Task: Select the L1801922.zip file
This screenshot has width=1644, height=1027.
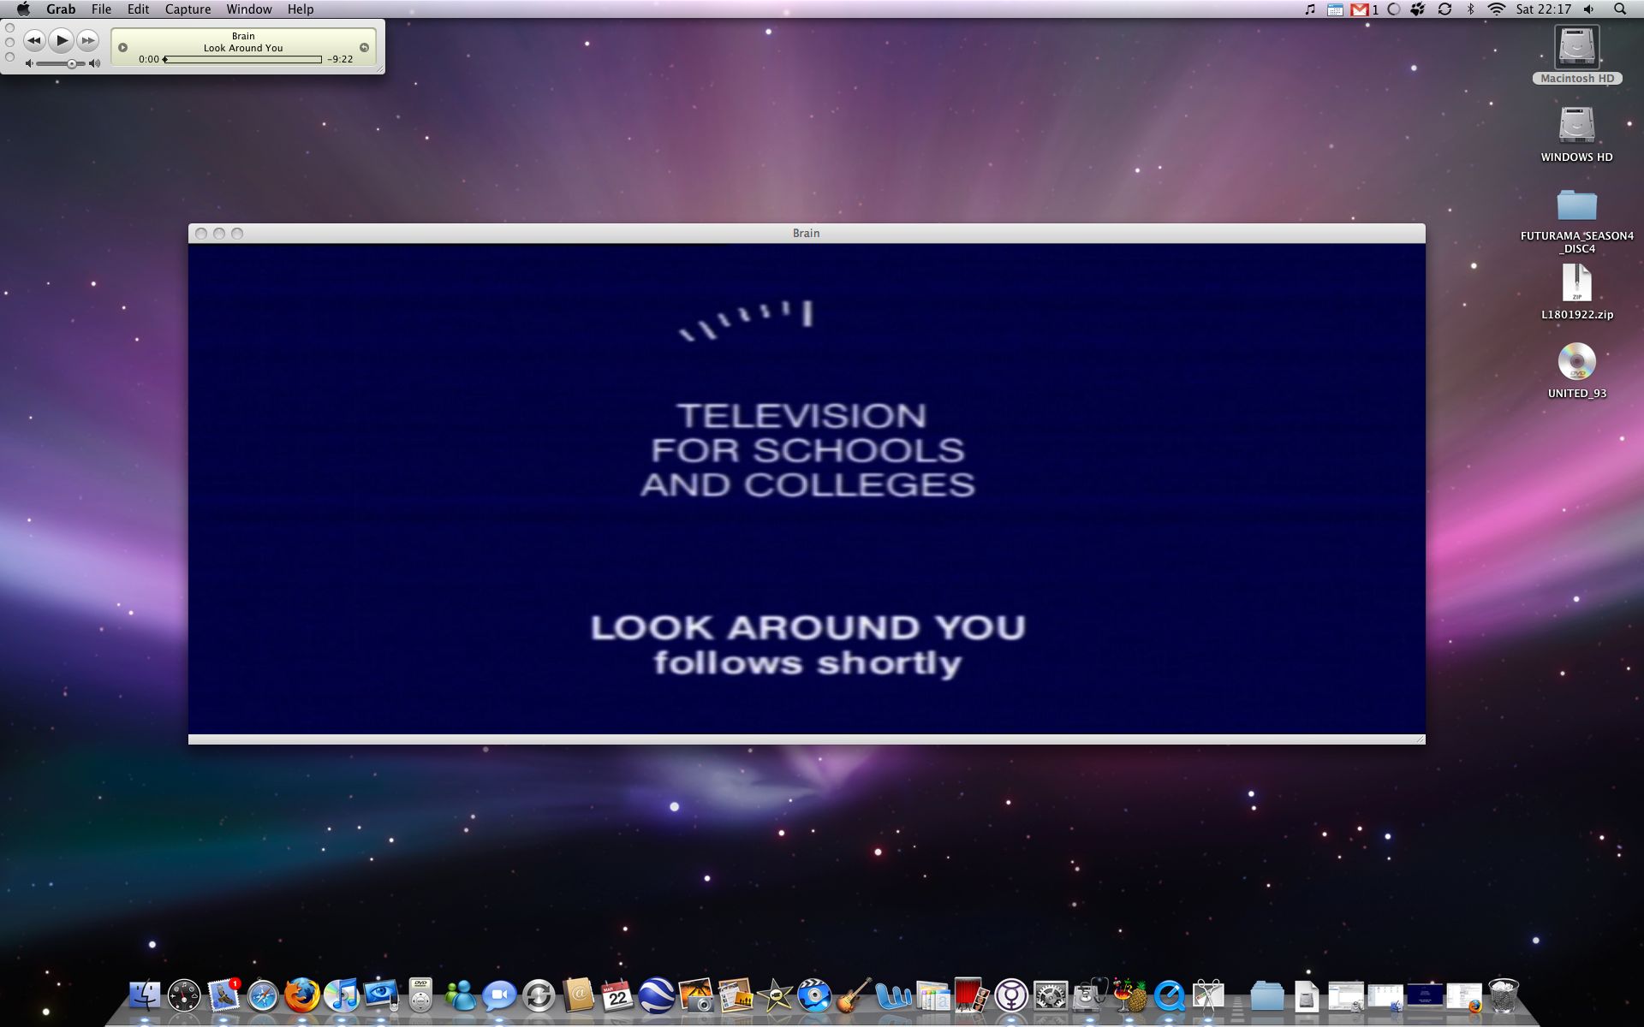Action: point(1576,283)
